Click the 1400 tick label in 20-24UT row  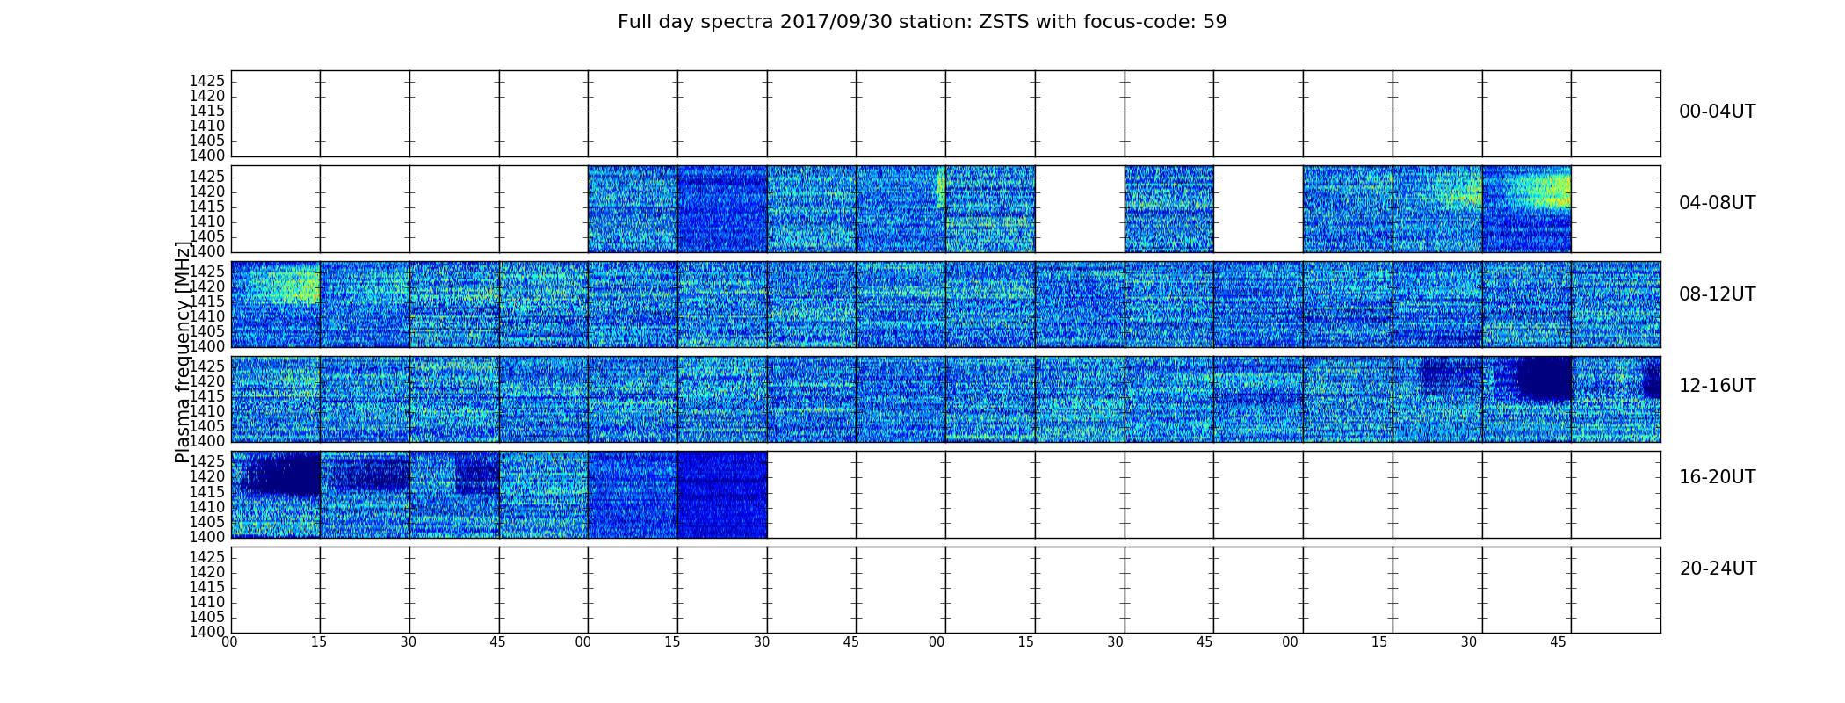click(207, 632)
